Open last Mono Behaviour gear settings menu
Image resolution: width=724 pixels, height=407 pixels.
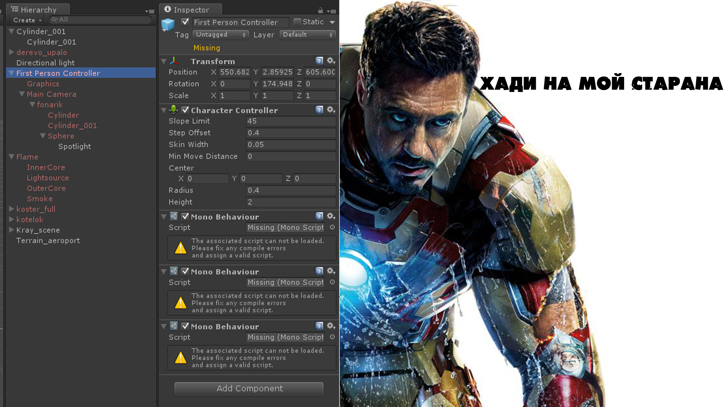[331, 326]
